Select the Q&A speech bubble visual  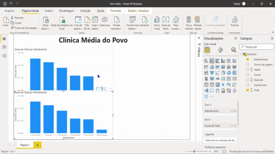click(x=212, y=91)
